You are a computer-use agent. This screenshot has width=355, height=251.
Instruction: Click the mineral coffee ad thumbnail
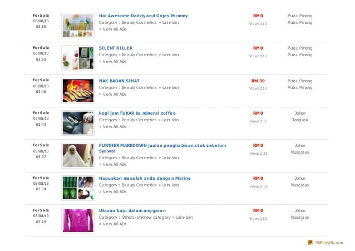pyautogui.click(x=78, y=123)
